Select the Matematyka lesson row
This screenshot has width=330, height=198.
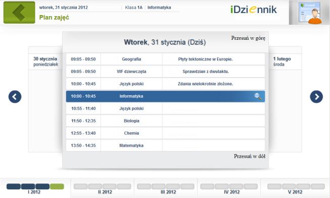click(165, 146)
